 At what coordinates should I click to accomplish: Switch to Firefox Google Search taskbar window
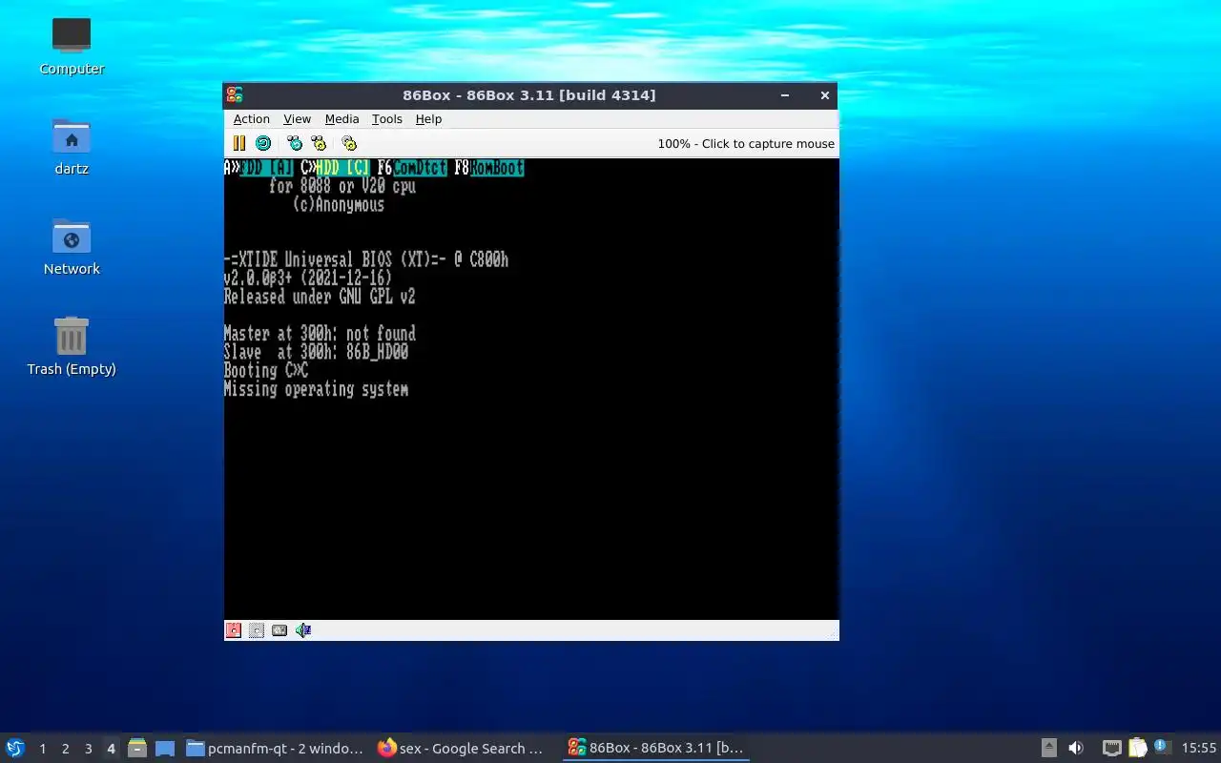click(x=463, y=749)
